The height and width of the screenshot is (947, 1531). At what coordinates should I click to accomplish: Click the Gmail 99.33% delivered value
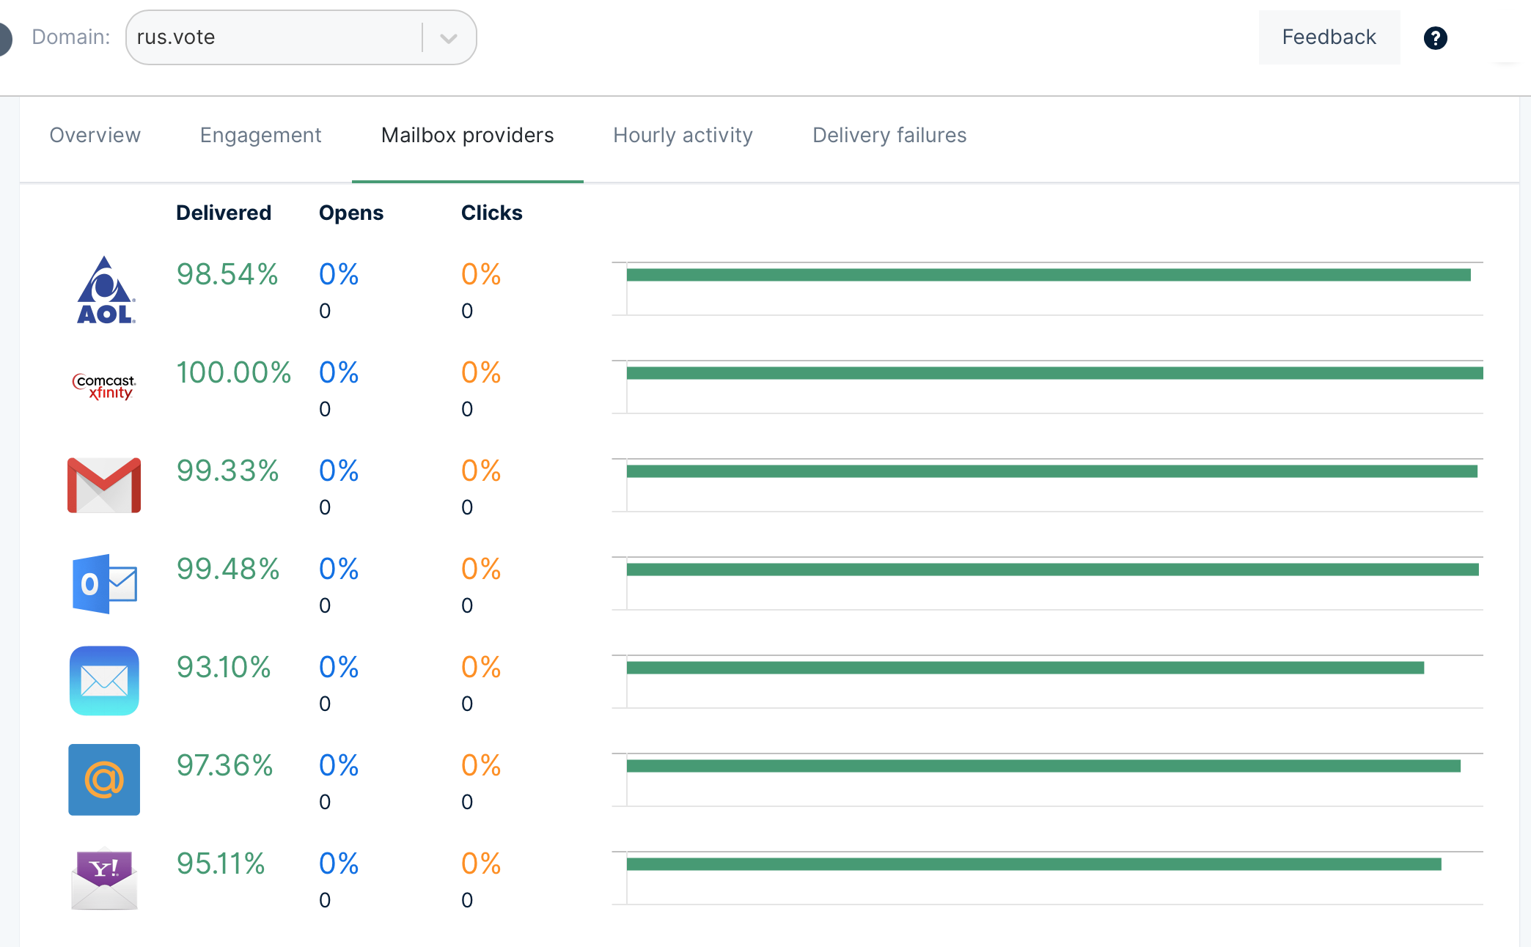(x=227, y=471)
